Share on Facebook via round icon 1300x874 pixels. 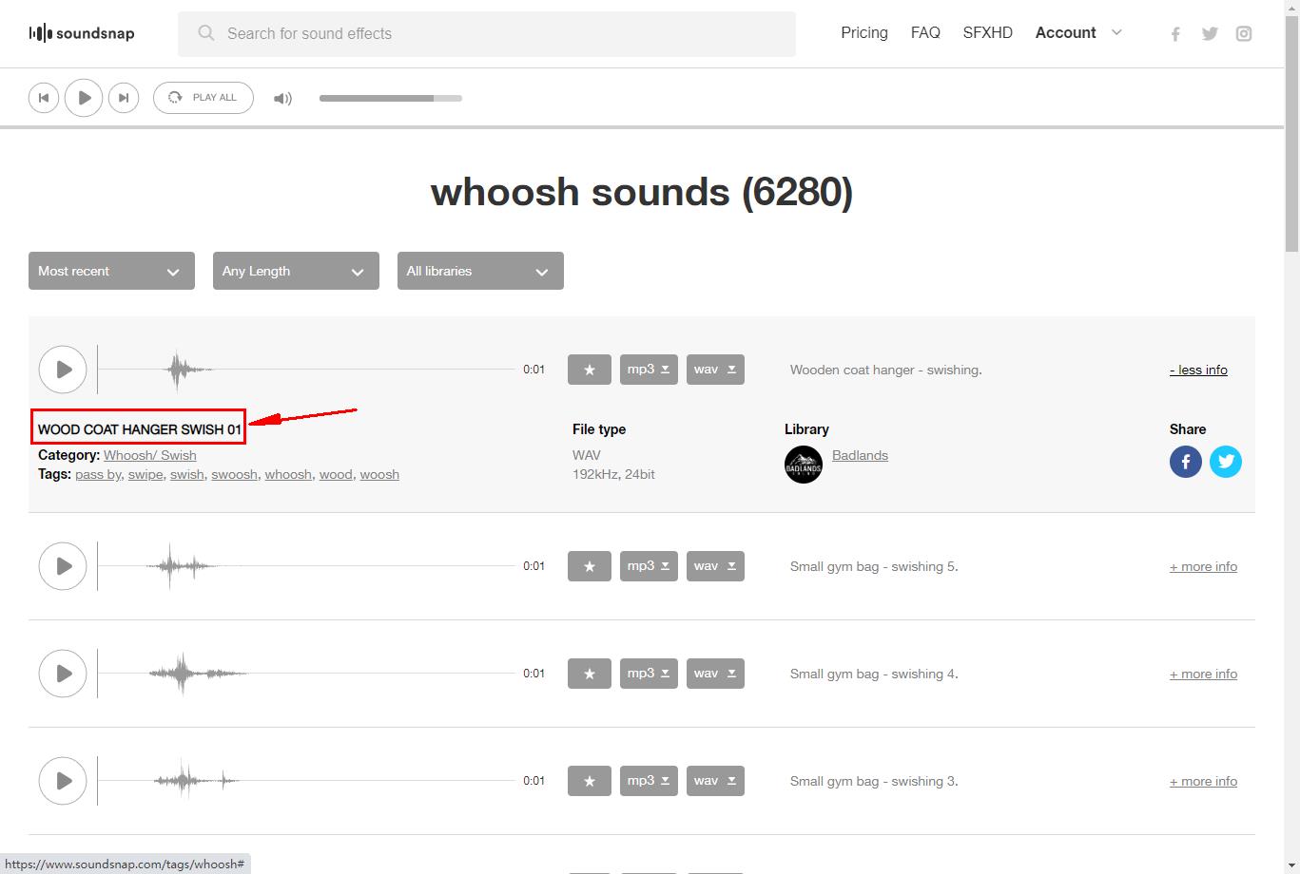pyautogui.click(x=1185, y=462)
